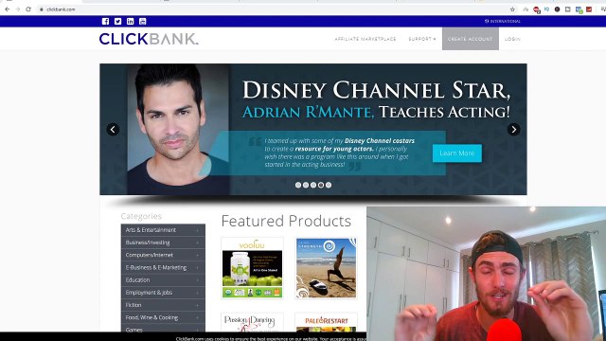
Task: Open ClickBank's YouTube channel icon
Action: click(x=143, y=21)
